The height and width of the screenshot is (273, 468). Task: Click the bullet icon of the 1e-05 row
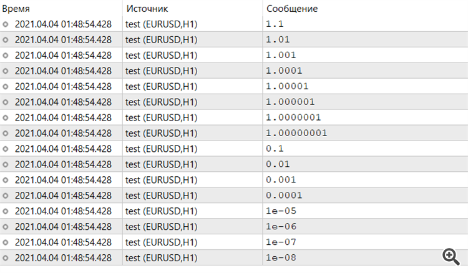[x=6, y=211]
